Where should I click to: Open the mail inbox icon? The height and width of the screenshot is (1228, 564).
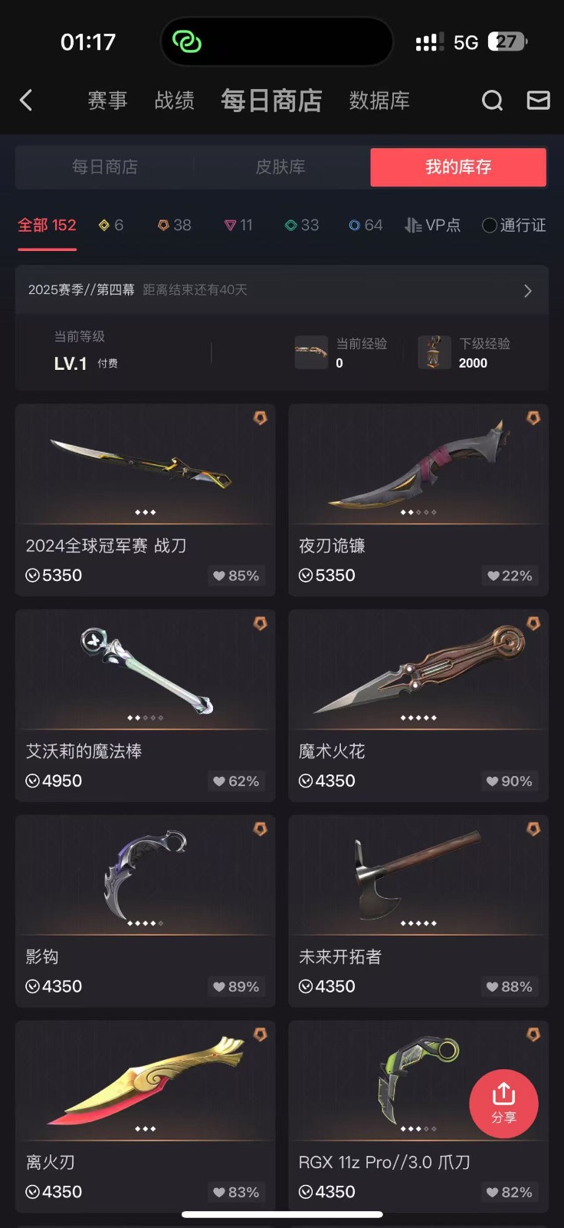tap(539, 101)
